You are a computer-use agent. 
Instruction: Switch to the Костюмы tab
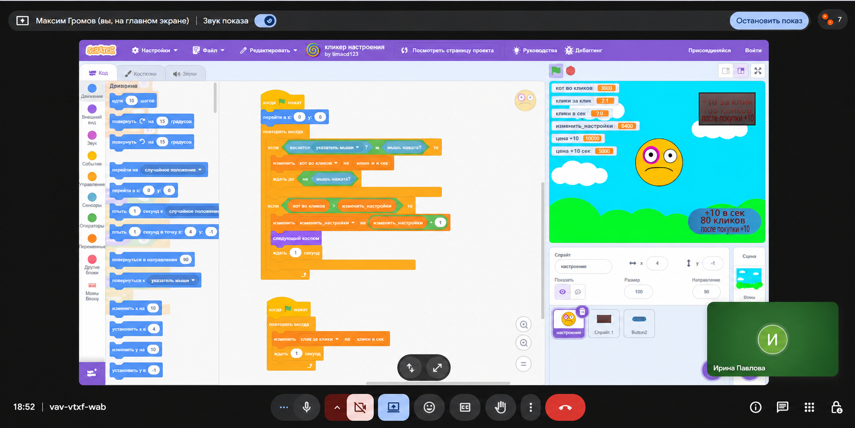(140, 74)
